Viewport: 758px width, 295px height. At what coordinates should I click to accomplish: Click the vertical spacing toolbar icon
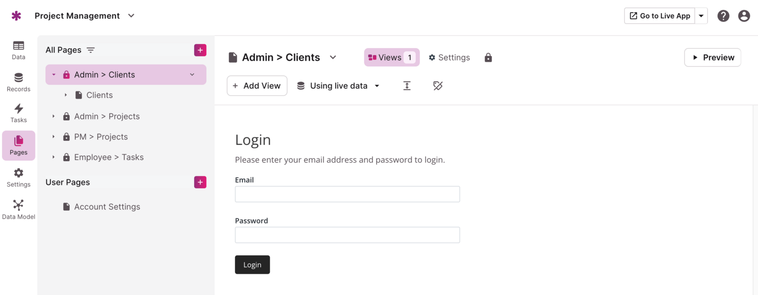pyautogui.click(x=407, y=86)
